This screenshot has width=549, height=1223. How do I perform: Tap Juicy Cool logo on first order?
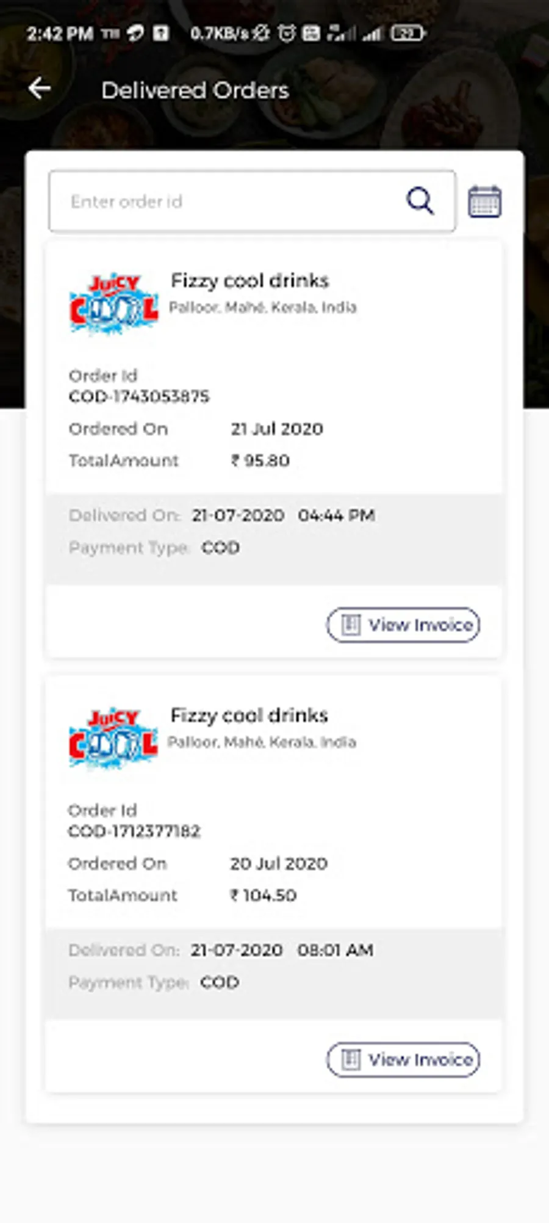113,303
